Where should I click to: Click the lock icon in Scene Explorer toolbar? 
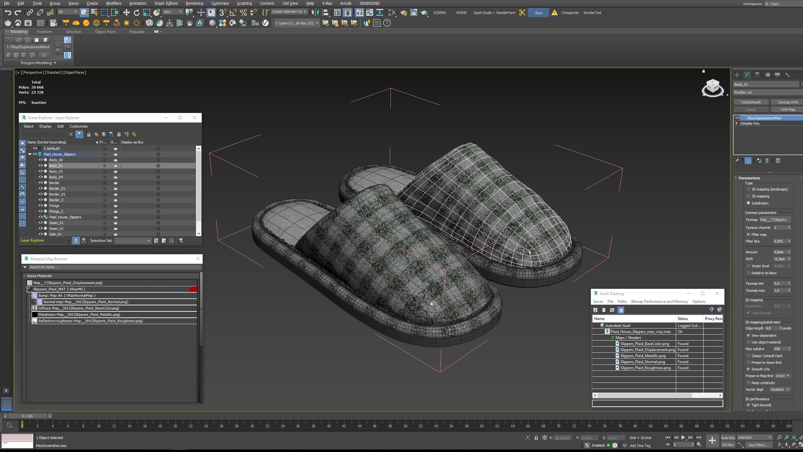[89, 134]
